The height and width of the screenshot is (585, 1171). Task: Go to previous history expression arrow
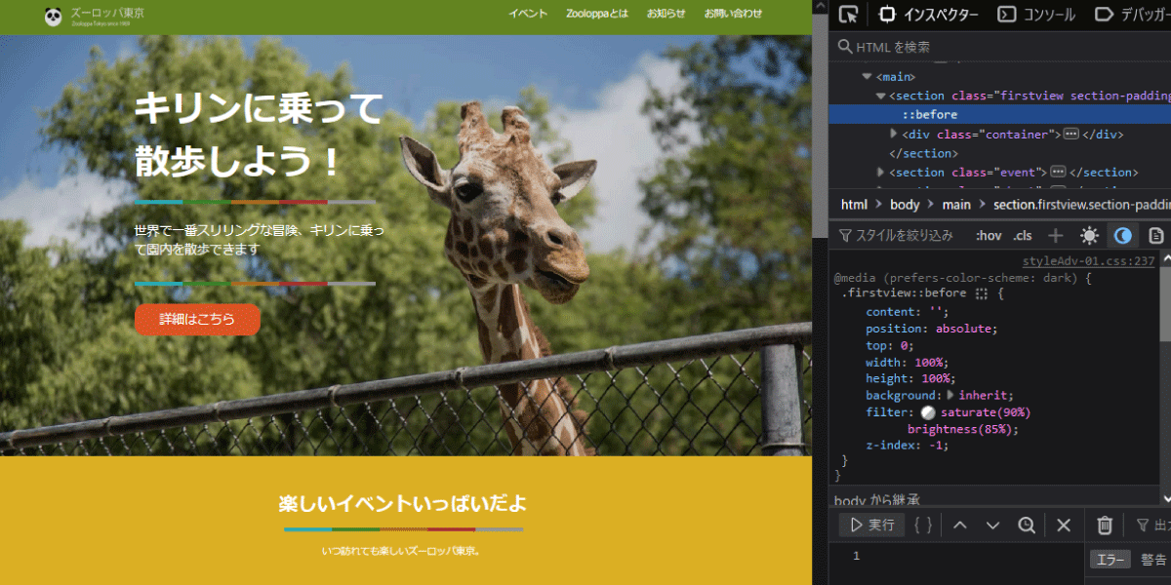(959, 525)
